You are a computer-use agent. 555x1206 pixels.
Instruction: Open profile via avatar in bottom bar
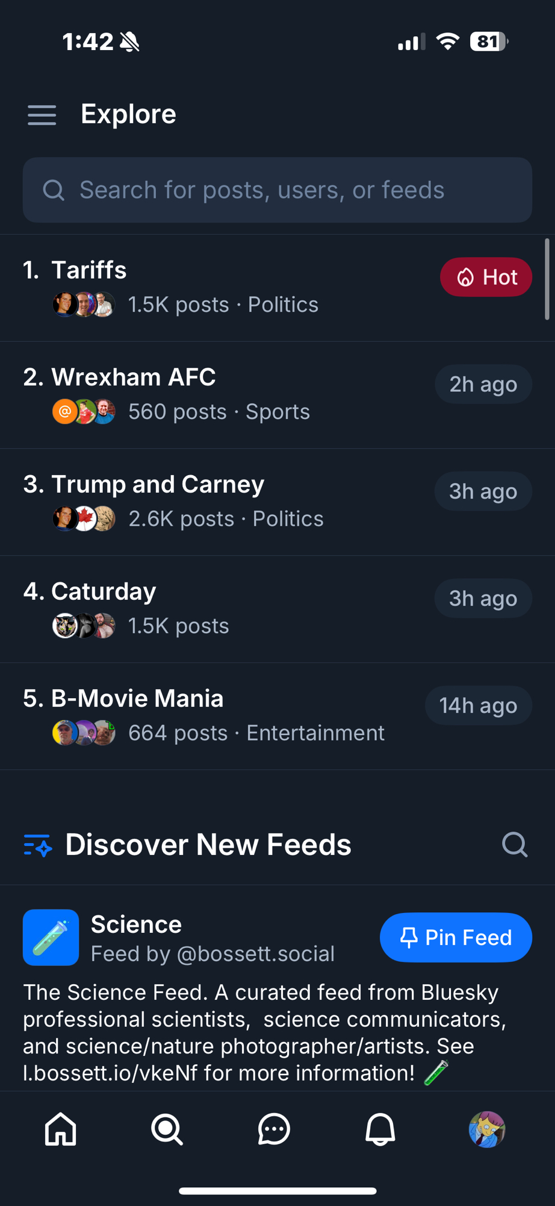point(487,1129)
